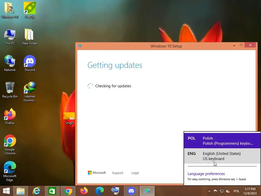Launch Firefox from the taskbar
261x196 pixels.
(x=84, y=191)
